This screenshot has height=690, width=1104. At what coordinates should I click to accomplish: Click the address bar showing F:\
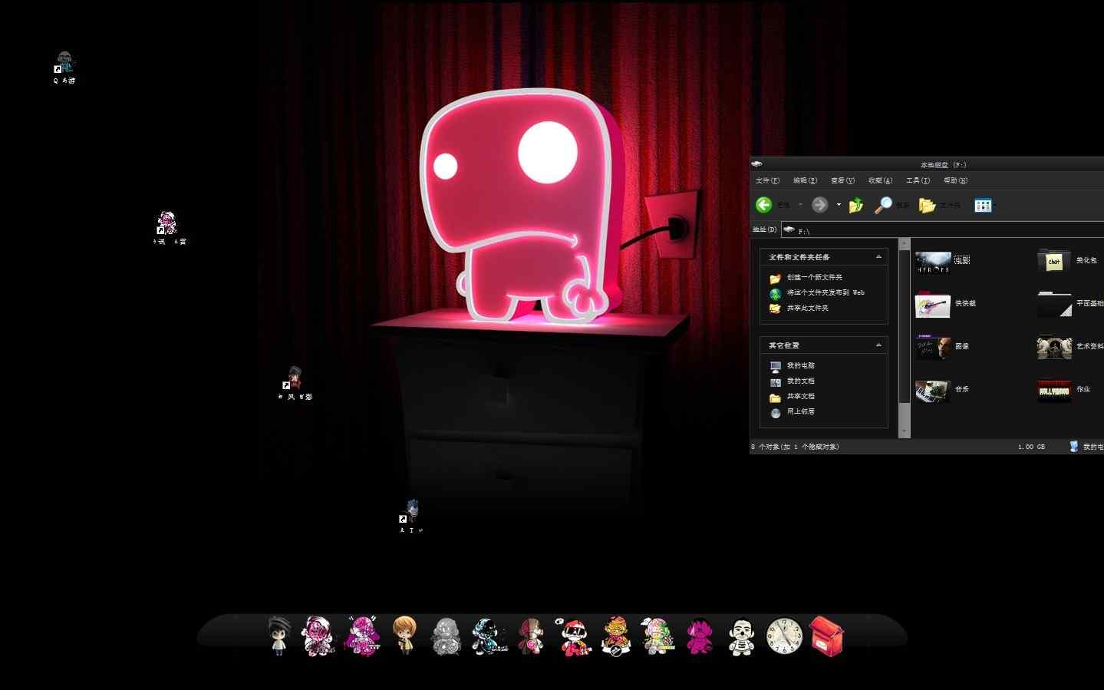(942, 229)
